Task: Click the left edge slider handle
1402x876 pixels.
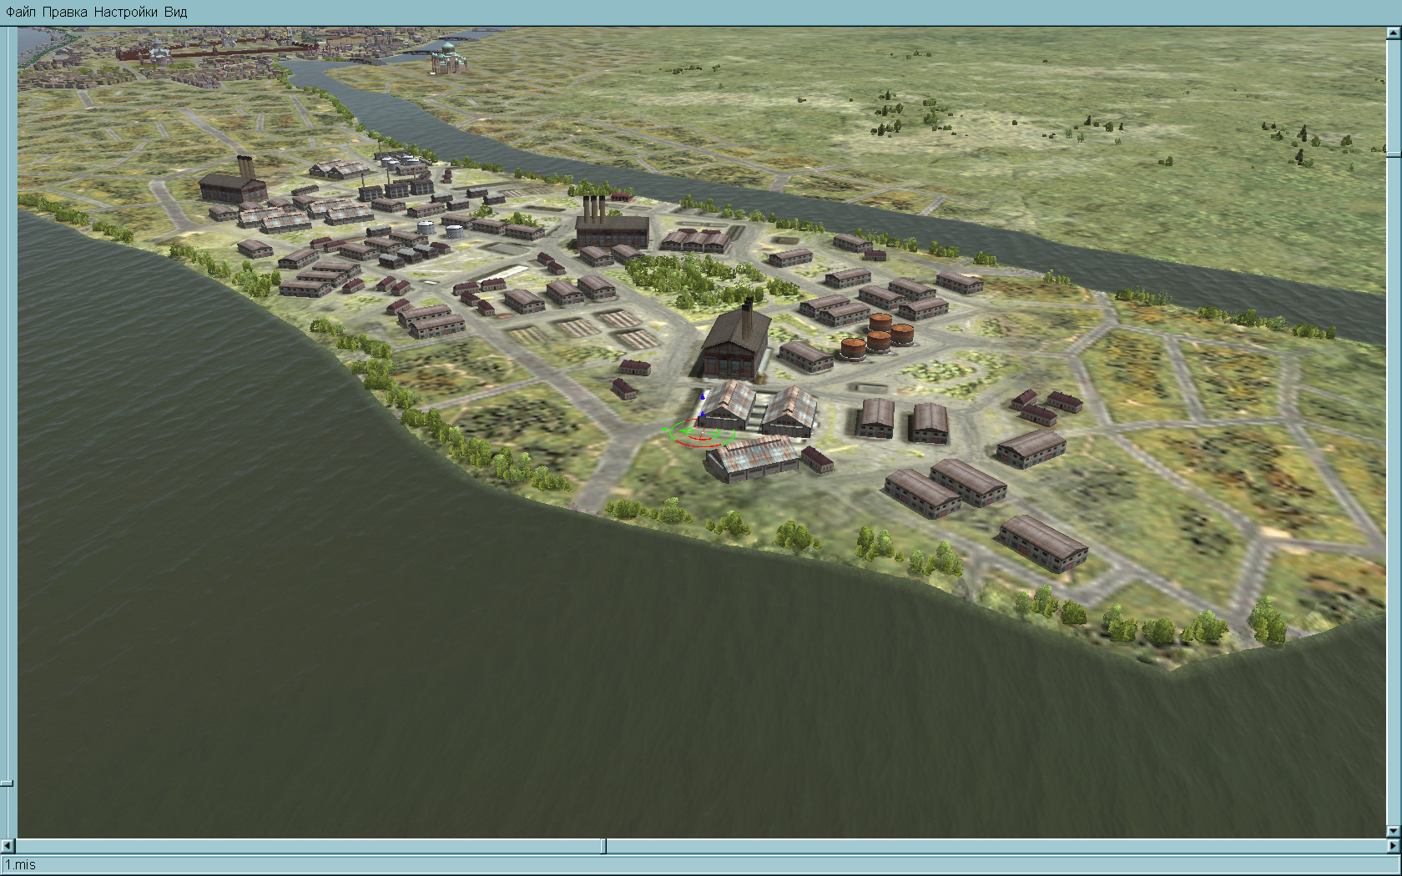Action: point(7,783)
